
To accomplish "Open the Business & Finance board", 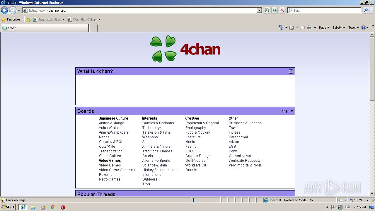I will coord(245,123).
